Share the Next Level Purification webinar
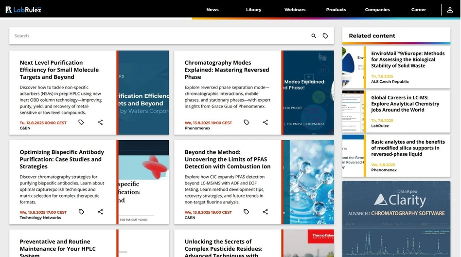 pyautogui.click(x=100, y=122)
